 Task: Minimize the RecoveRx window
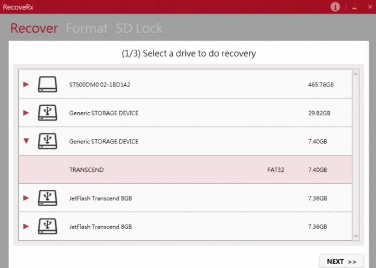pos(355,7)
